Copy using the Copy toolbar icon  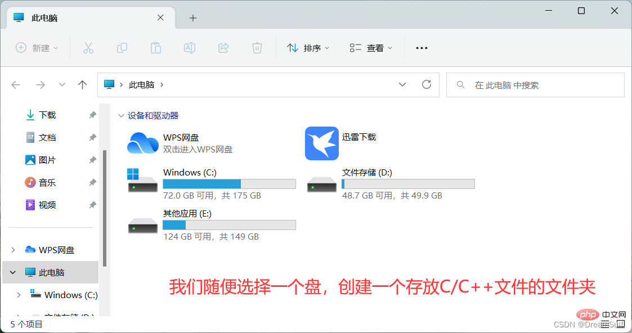coord(122,48)
